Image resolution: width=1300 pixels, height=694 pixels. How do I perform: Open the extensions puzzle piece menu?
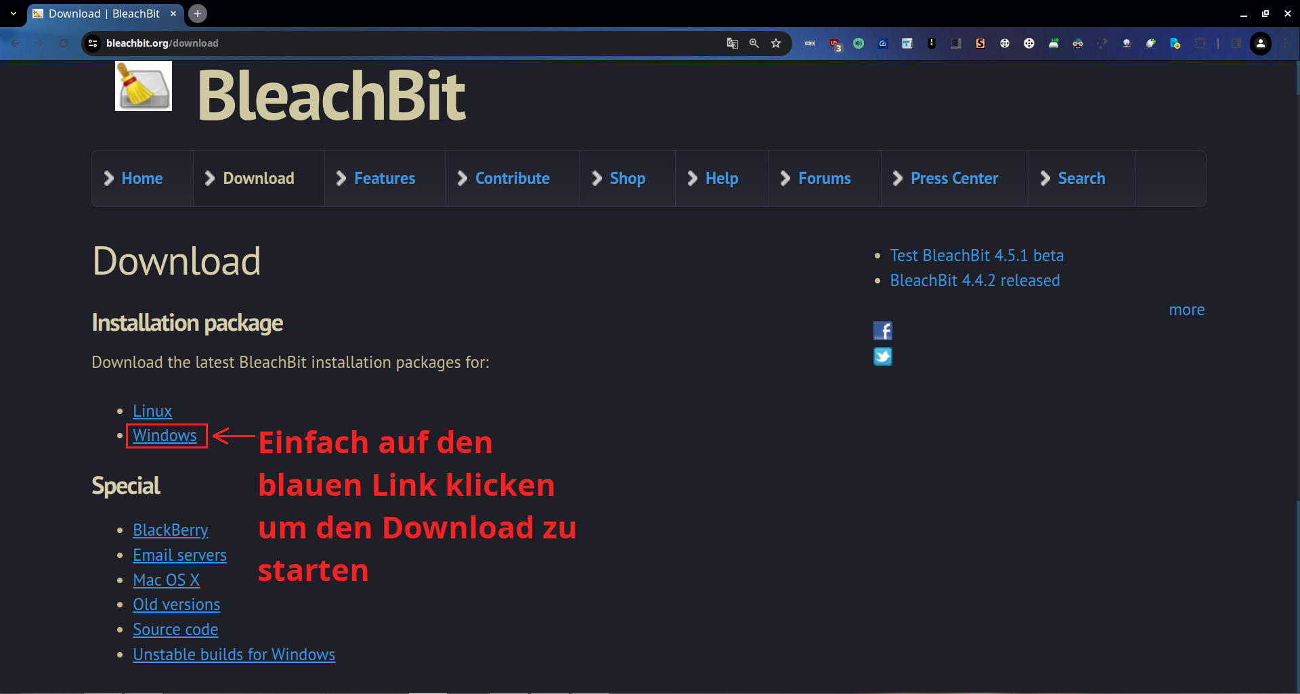point(1200,43)
